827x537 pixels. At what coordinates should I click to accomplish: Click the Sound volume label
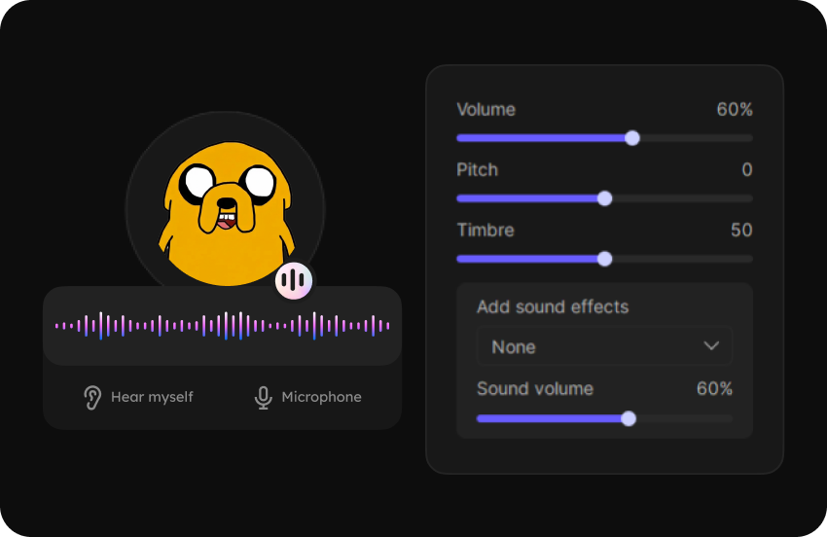click(x=535, y=389)
